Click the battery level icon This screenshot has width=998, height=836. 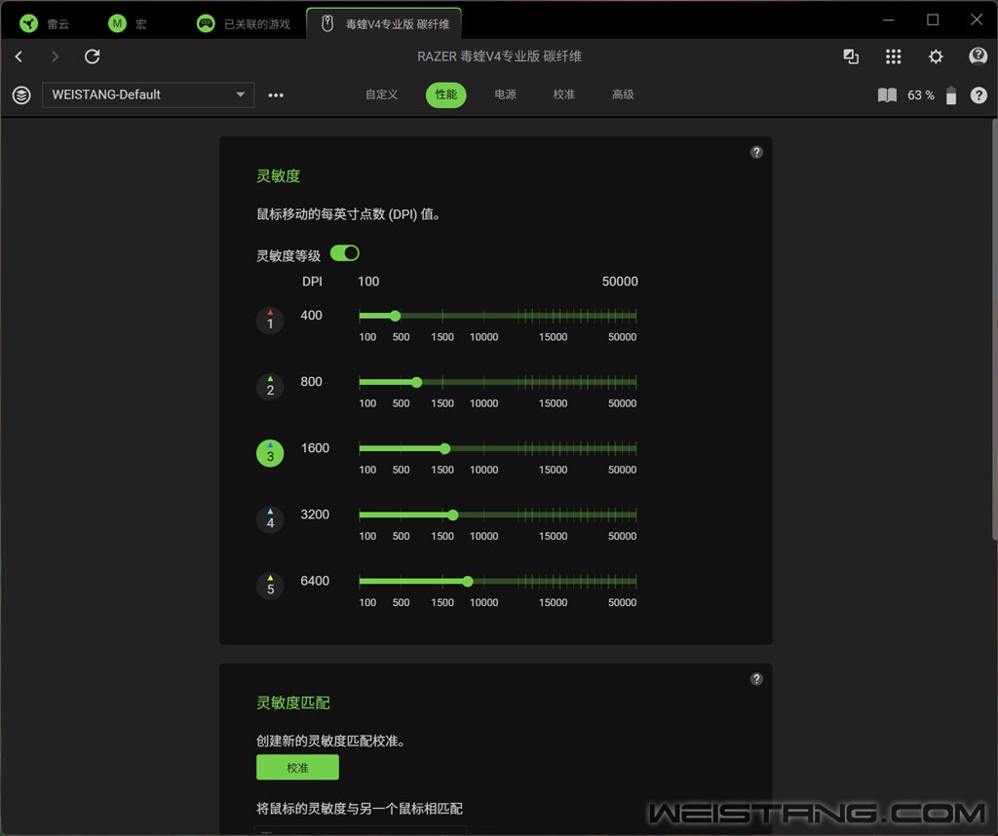pyautogui.click(x=951, y=95)
